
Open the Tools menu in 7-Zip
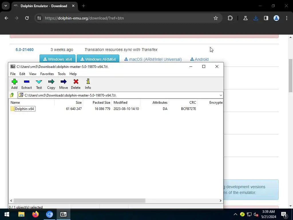coord(62,74)
